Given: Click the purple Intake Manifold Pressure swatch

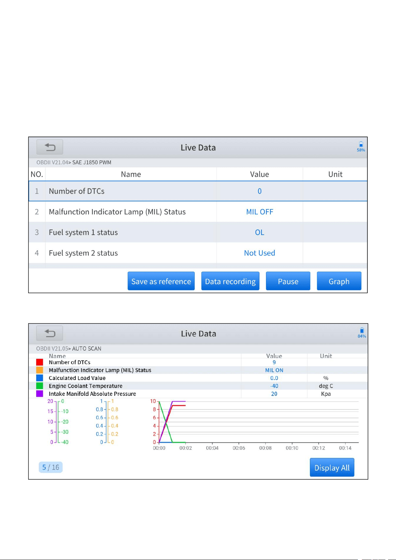Looking at the screenshot, I should point(40,393).
